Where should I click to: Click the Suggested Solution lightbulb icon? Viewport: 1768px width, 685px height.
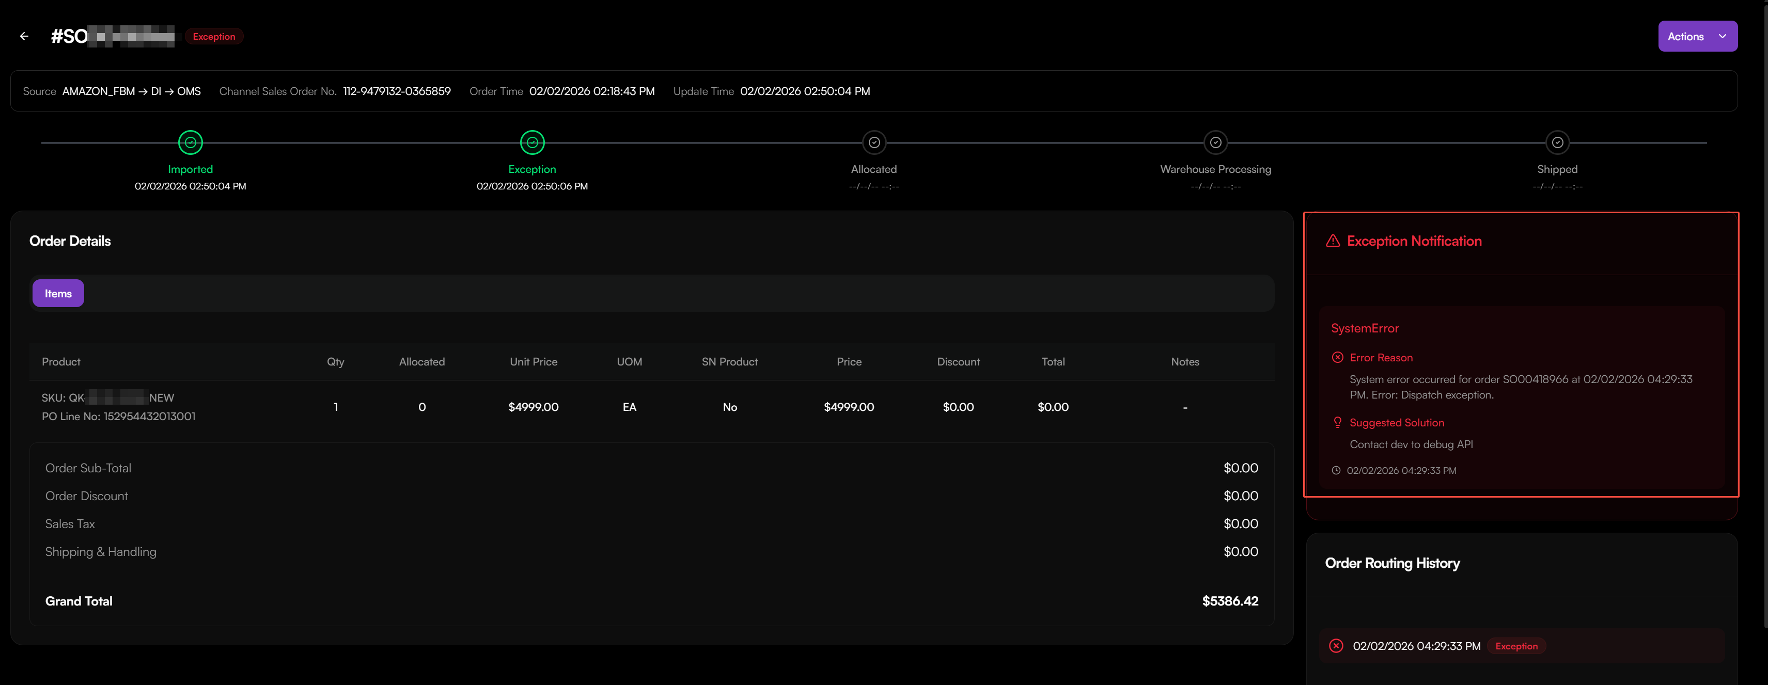1337,422
